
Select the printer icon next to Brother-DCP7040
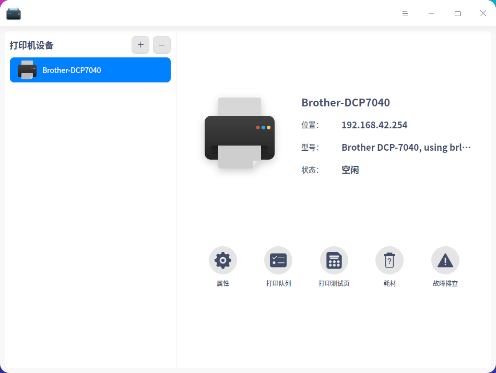coord(26,69)
